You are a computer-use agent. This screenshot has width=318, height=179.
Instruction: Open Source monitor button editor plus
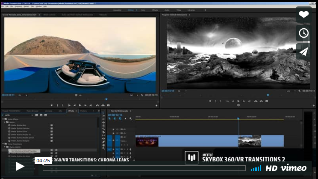coord(156,105)
